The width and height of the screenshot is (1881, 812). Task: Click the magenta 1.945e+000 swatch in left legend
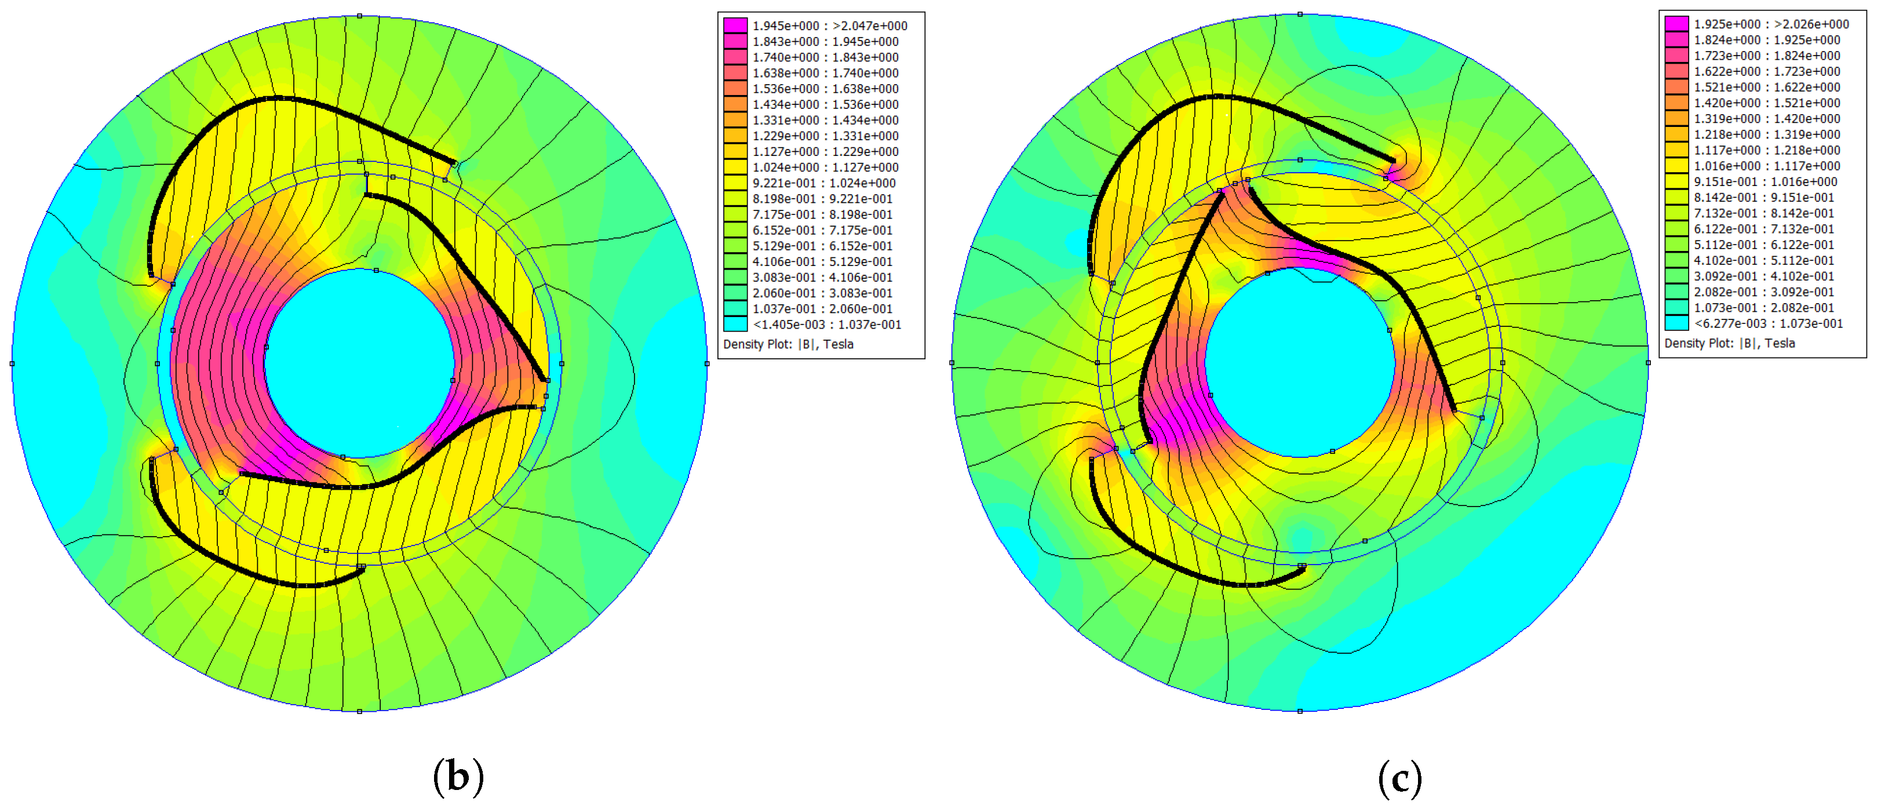pos(735,26)
